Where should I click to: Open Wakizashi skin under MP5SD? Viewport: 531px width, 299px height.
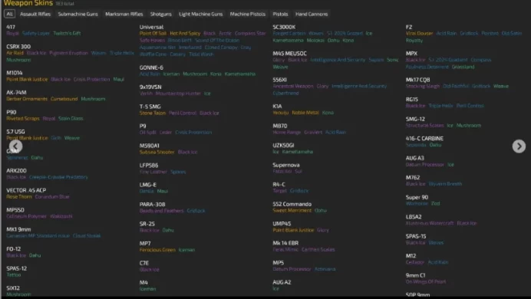click(61, 216)
